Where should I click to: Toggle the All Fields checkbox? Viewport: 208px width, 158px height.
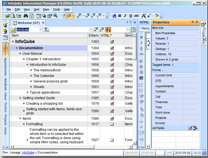(190, 128)
